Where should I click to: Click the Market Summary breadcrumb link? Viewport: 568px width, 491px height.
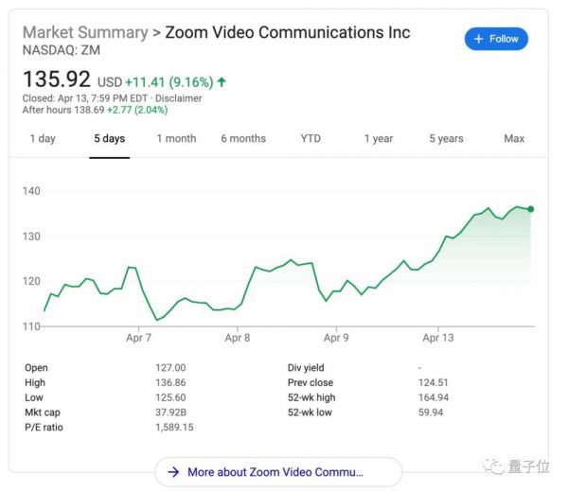[84, 32]
